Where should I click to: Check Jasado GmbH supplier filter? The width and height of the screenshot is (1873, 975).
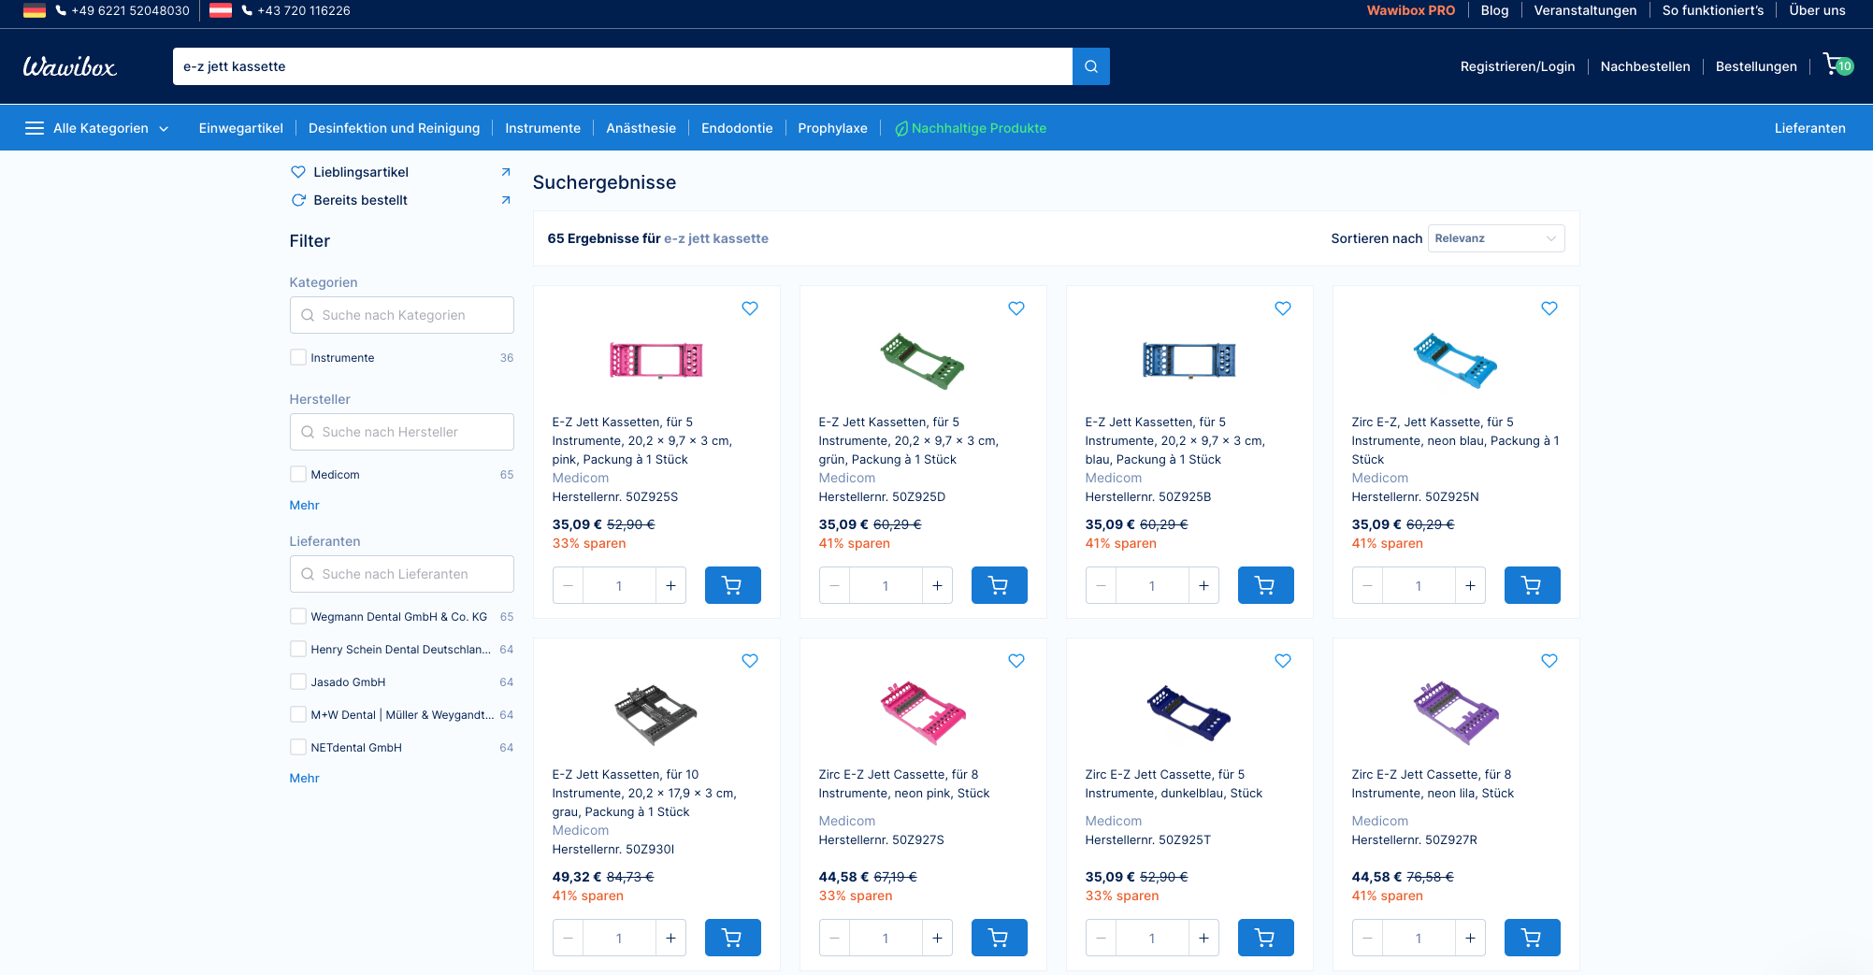[x=298, y=681]
